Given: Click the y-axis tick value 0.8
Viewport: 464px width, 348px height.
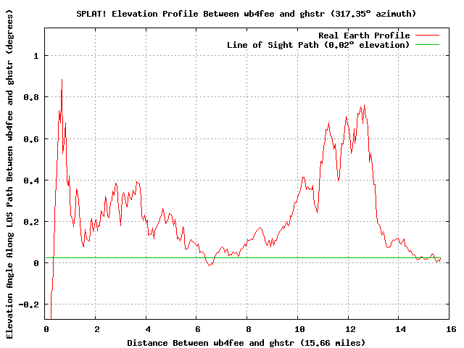Looking at the screenshot, I should pyautogui.click(x=31, y=97).
